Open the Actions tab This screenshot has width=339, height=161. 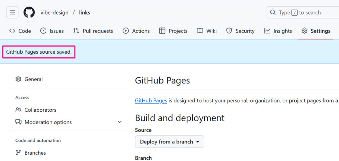pyautogui.click(x=136, y=31)
